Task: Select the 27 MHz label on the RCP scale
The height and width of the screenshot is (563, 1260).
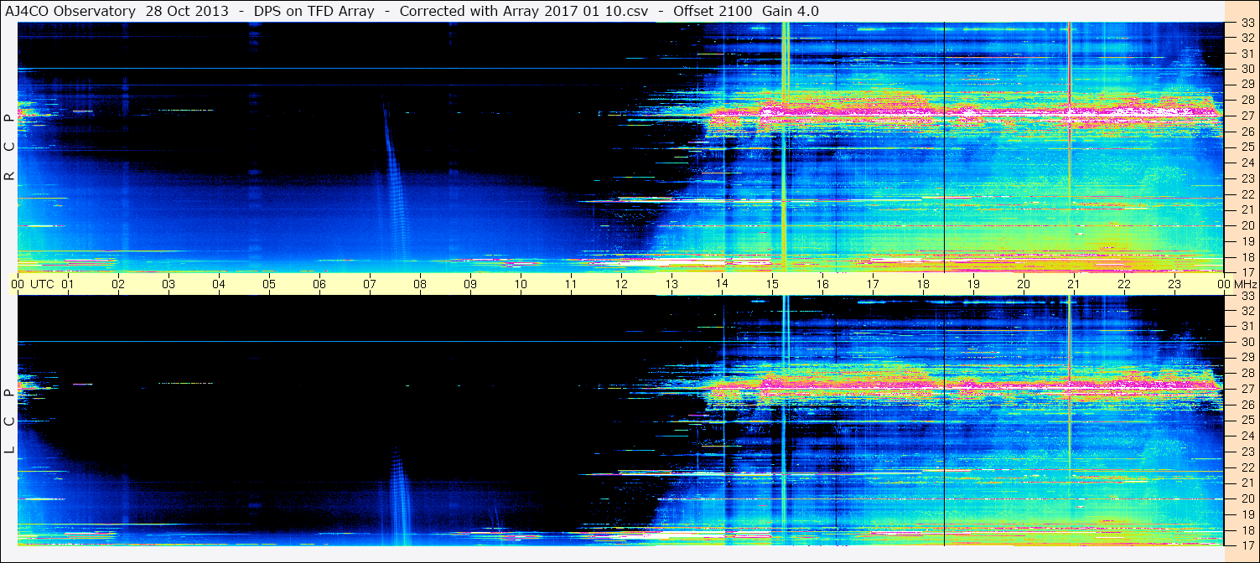Action: [x=1247, y=116]
